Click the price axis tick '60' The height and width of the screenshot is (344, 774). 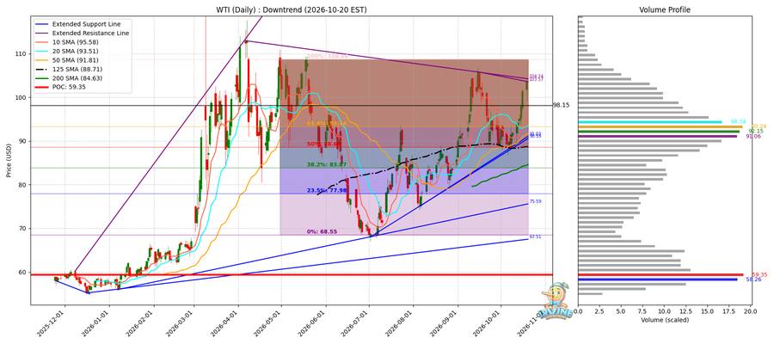click(23, 272)
